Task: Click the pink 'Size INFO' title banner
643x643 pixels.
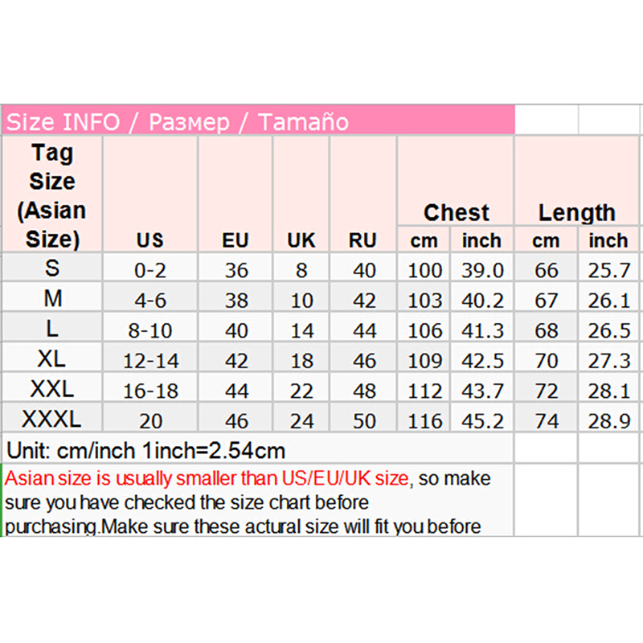Action: click(x=257, y=121)
